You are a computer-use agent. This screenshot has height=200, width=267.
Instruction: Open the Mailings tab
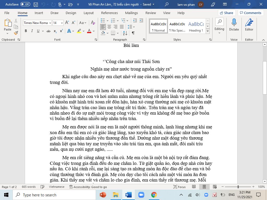coord(131,13)
